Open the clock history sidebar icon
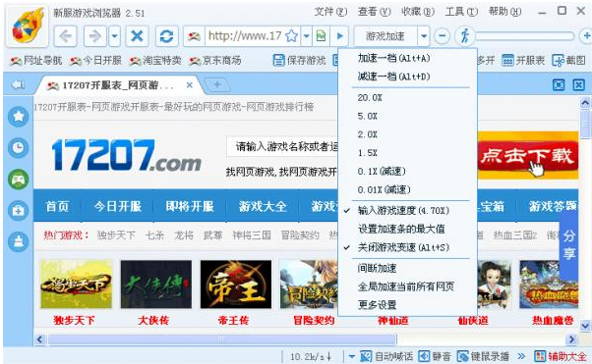The width and height of the screenshot is (592, 364). [18, 147]
